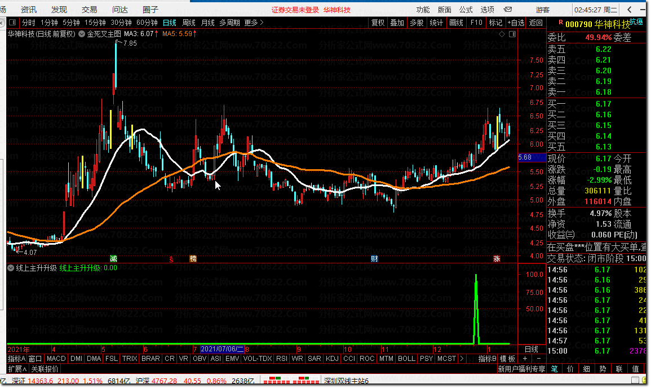Expand the 更多 periods menu
651x388 pixels.
[254, 23]
